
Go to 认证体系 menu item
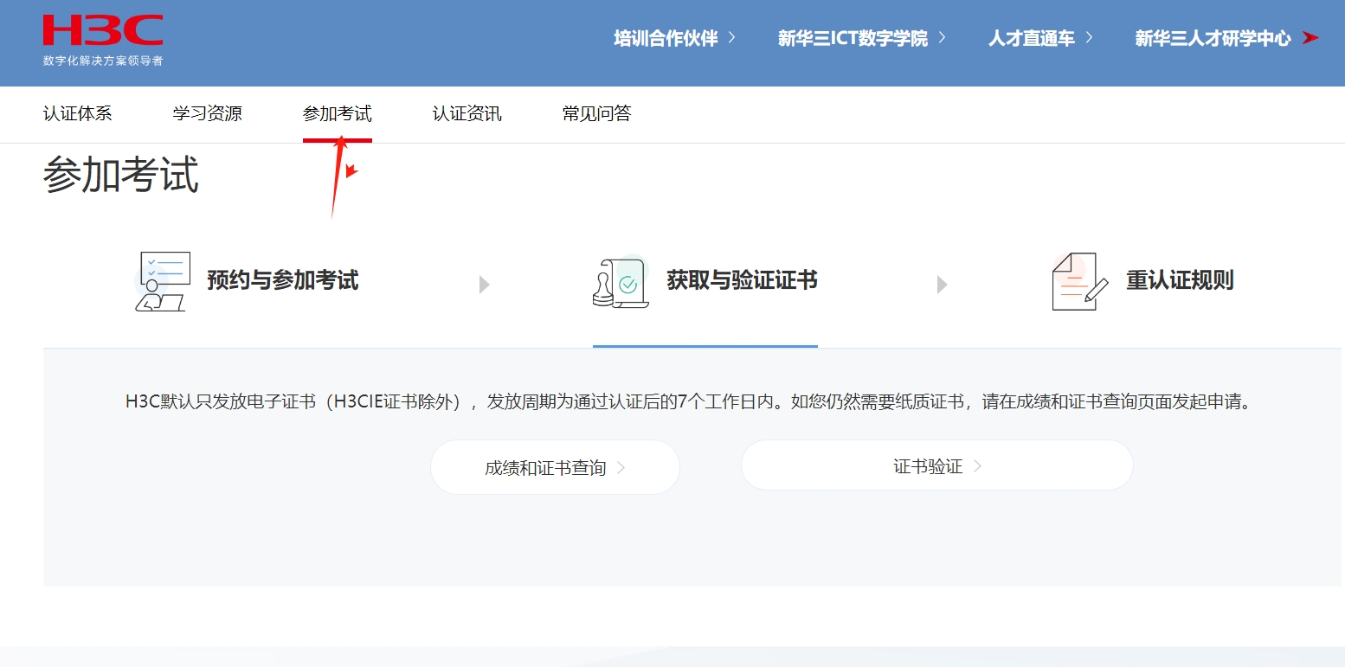[78, 113]
